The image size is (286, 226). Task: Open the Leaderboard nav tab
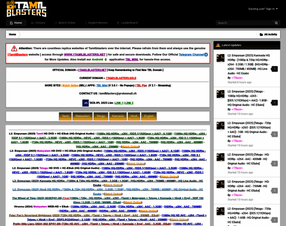tap(127, 23)
